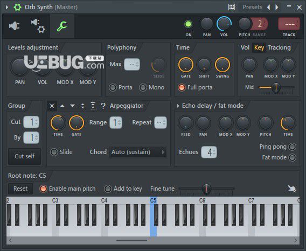Click the Time SHIFT knob
Viewport: 306px width, 251px height.
(x=204, y=65)
